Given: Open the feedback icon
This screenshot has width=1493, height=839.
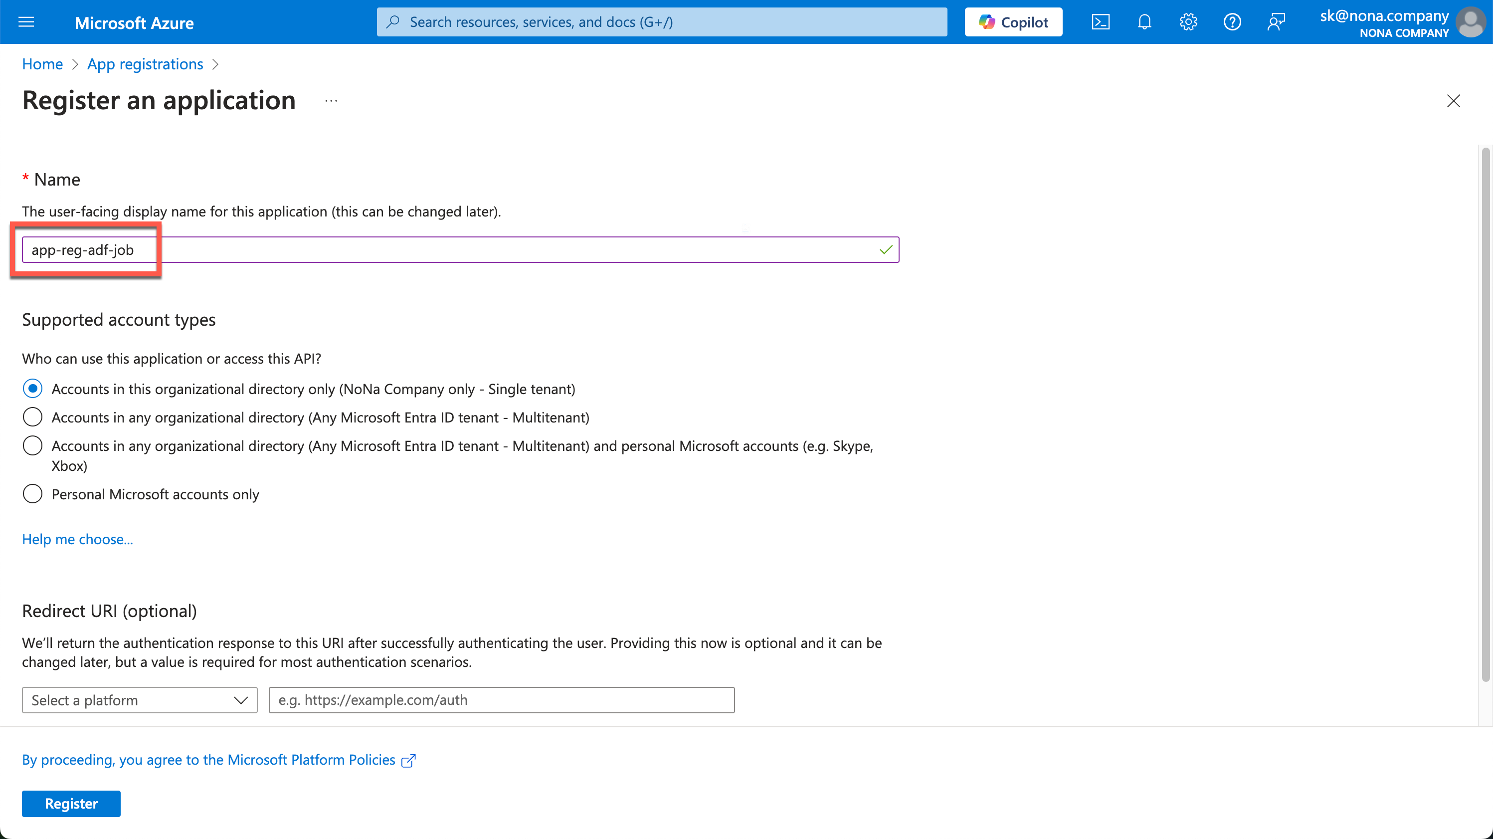Looking at the screenshot, I should [x=1276, y=22].
